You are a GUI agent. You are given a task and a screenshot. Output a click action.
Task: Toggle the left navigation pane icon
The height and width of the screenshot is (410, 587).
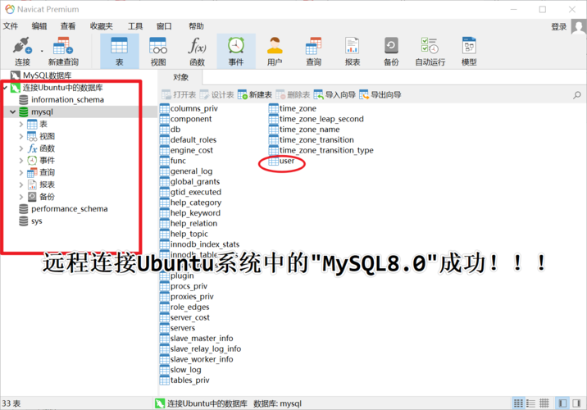[562, 403]
